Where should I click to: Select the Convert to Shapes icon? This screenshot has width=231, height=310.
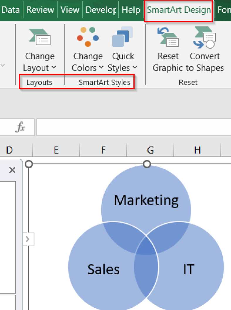click(205, 37)
